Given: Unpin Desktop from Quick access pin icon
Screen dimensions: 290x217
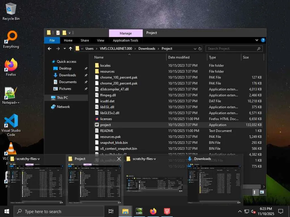Looking at the screenshot, I should click(86, 68).
